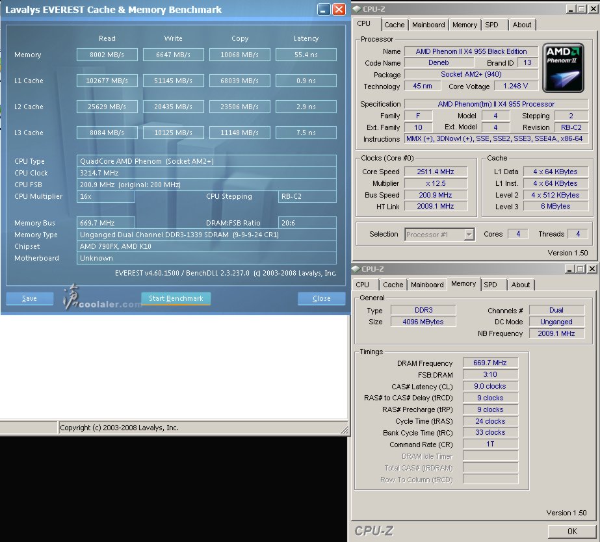Screen dimensions: 600x542
Task: Click the empty DRAM Idle Timer field
Action: point(490,456)
